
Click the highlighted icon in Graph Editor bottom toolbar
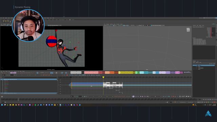pos(133,96)
